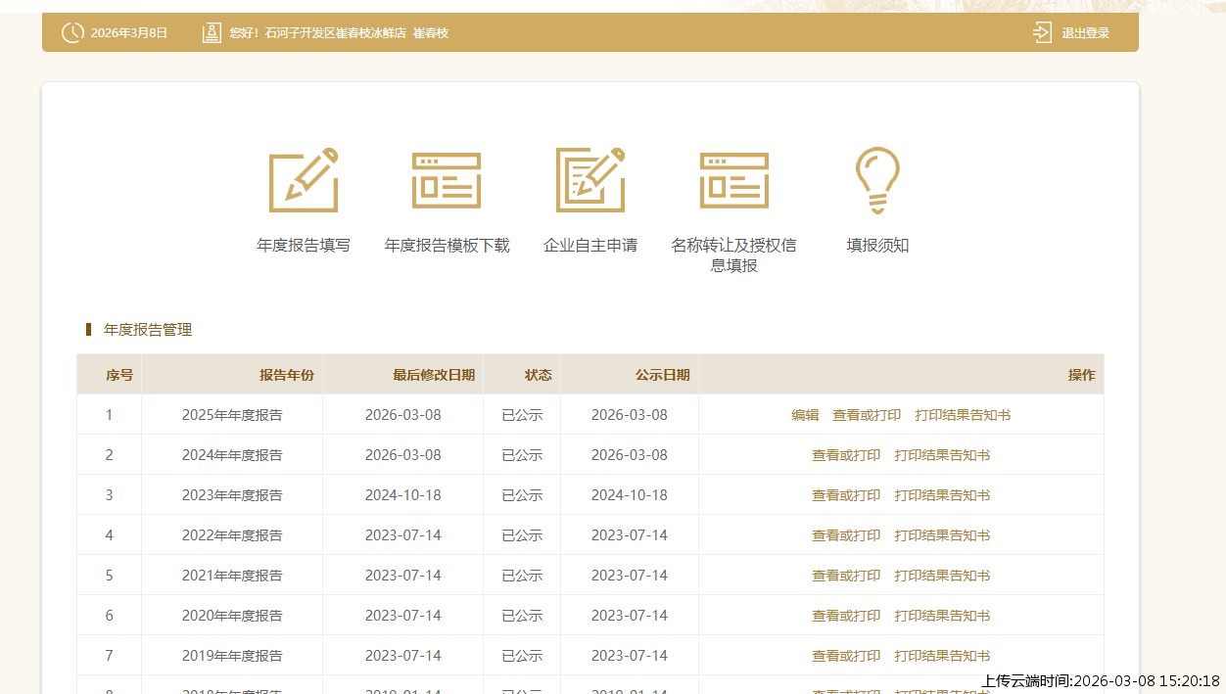Click the user profile icon in header
This screenshot has width=1226, height=694.
point(212,32)
